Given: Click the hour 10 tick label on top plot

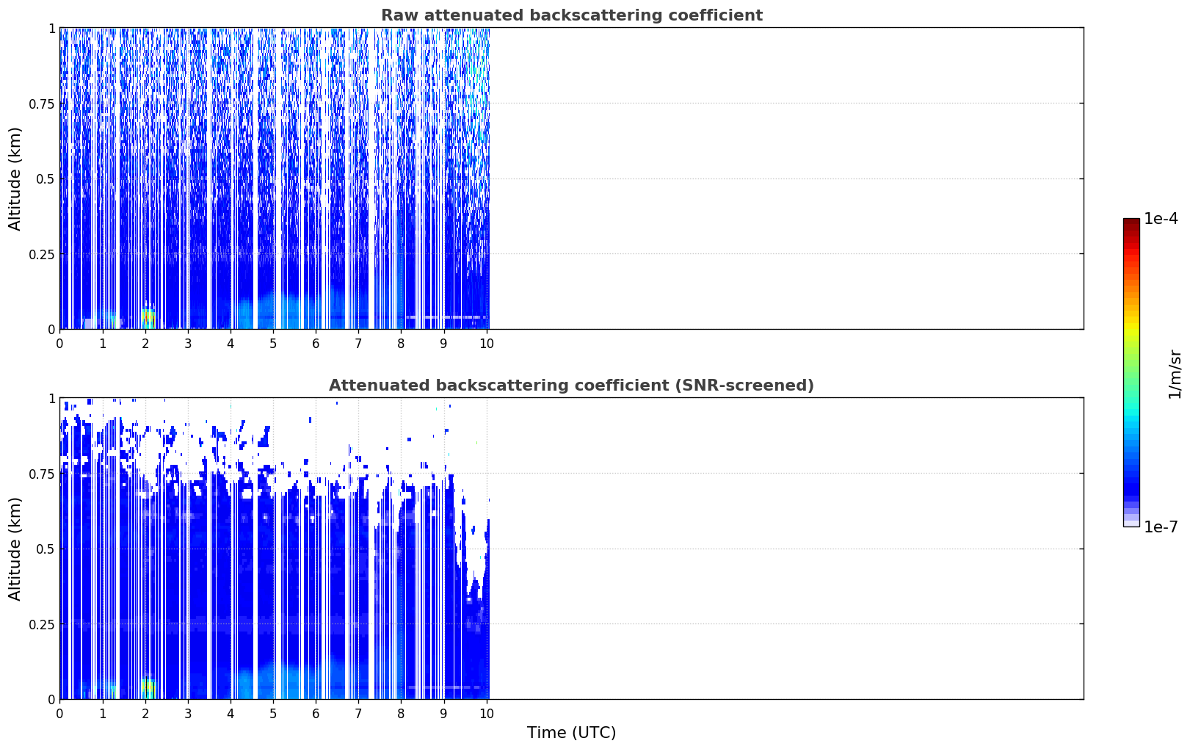Looking at the screenshot, I should [486, 344].
